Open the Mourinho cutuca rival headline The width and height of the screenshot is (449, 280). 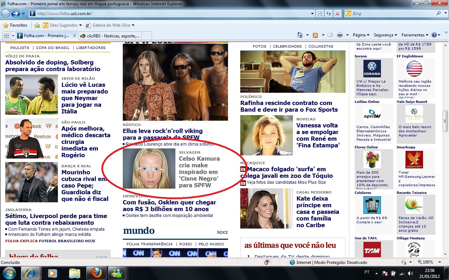tap(85, 185)
